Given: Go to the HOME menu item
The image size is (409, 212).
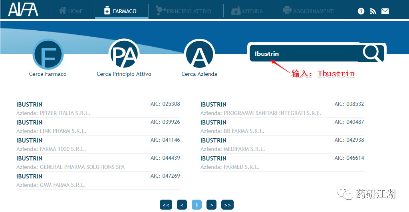Looking at the screenshot, I should click(x=71, y=11).
